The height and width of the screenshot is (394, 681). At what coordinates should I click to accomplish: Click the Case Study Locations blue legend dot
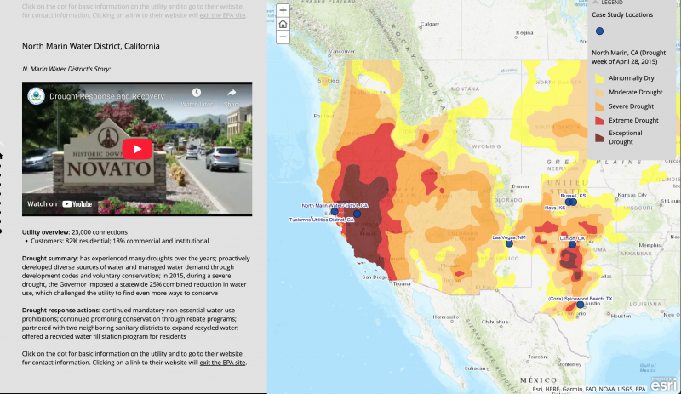(599, 31)
